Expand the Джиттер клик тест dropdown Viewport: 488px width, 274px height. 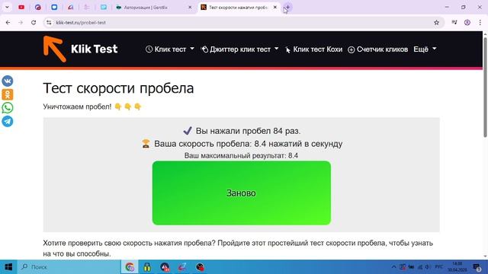pos(240,49)
